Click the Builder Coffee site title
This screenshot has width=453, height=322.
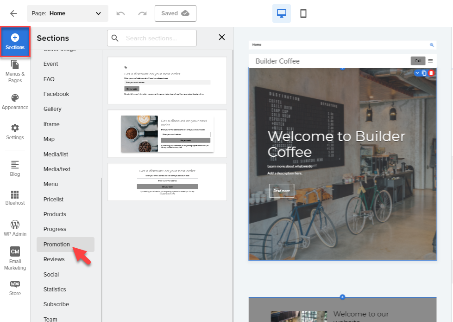[277, 61]
